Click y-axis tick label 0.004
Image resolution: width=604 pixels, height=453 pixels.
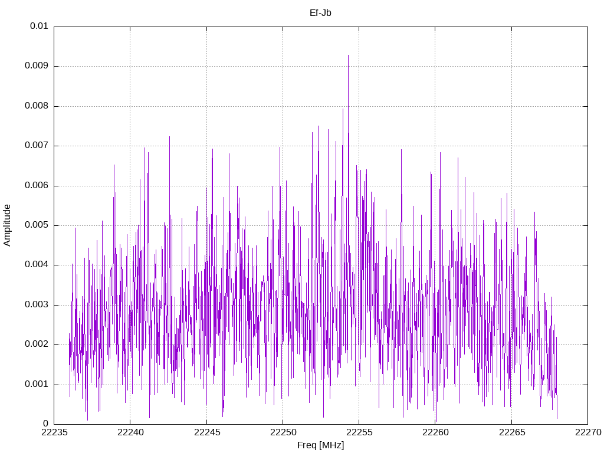(x=37, y=265)
